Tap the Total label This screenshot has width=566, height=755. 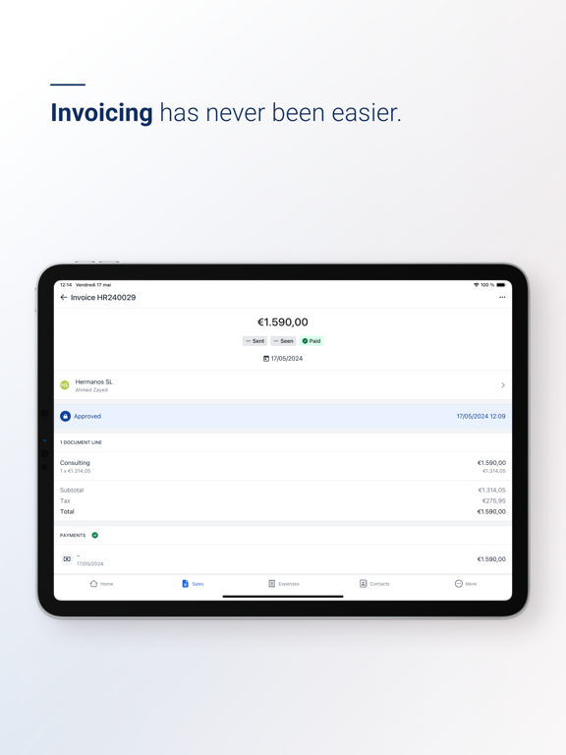67,511
